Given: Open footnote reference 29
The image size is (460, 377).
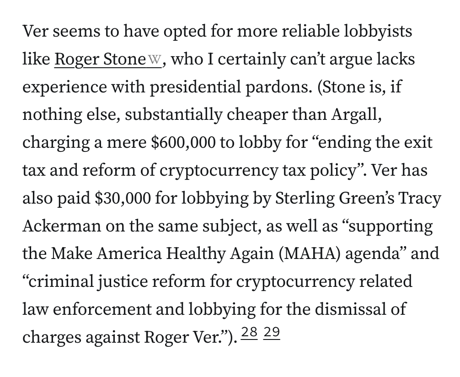Looking at the screenshot, I should tap(272, 333).
